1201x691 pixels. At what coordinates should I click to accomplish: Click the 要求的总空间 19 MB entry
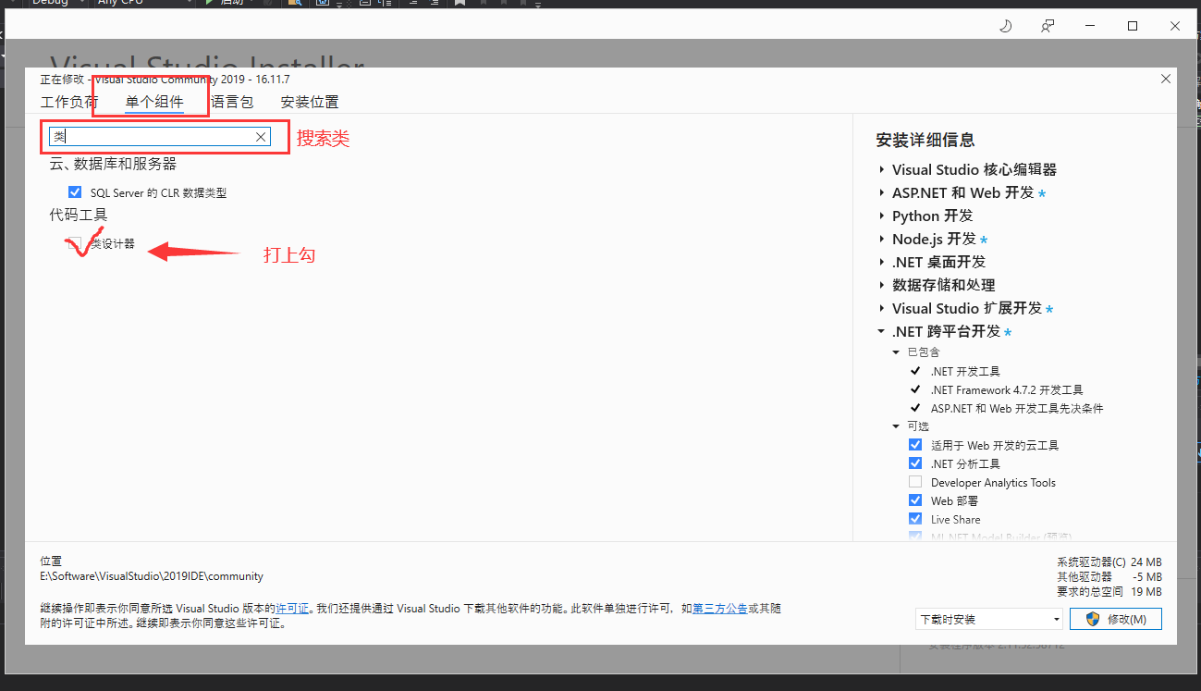coord(1109,591)
